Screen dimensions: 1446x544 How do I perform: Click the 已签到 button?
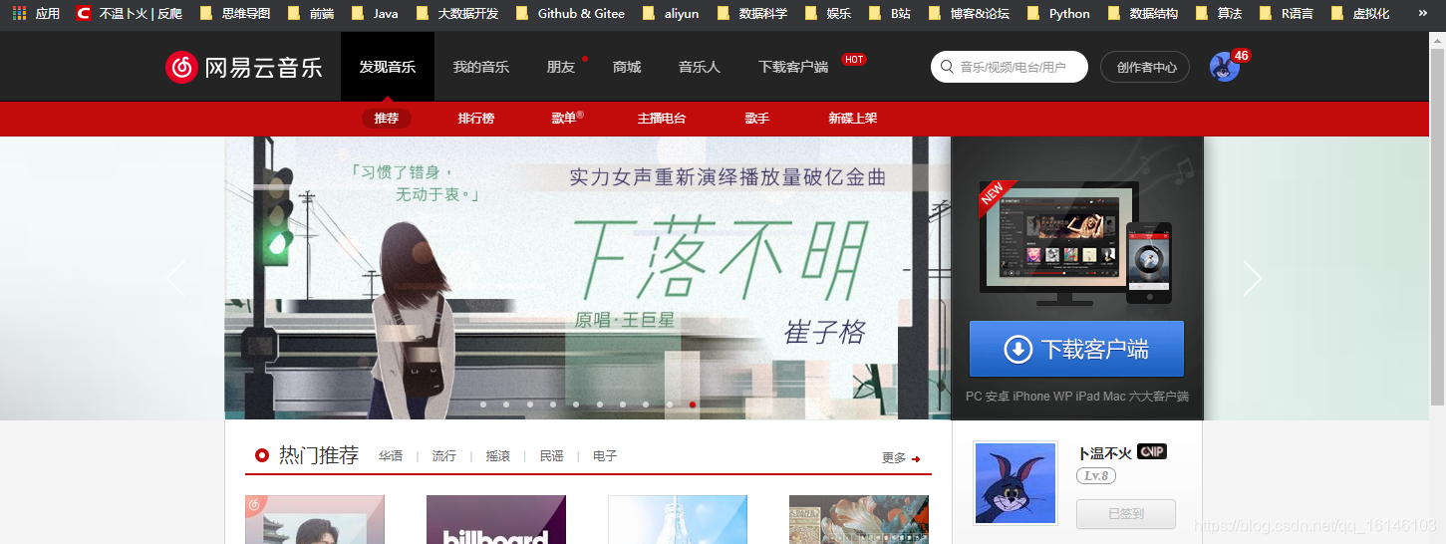coord(1126,514)
